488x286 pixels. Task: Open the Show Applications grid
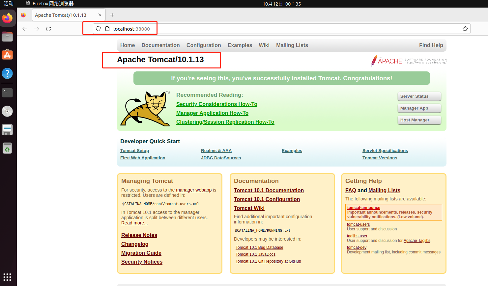[x=7, y=277]
